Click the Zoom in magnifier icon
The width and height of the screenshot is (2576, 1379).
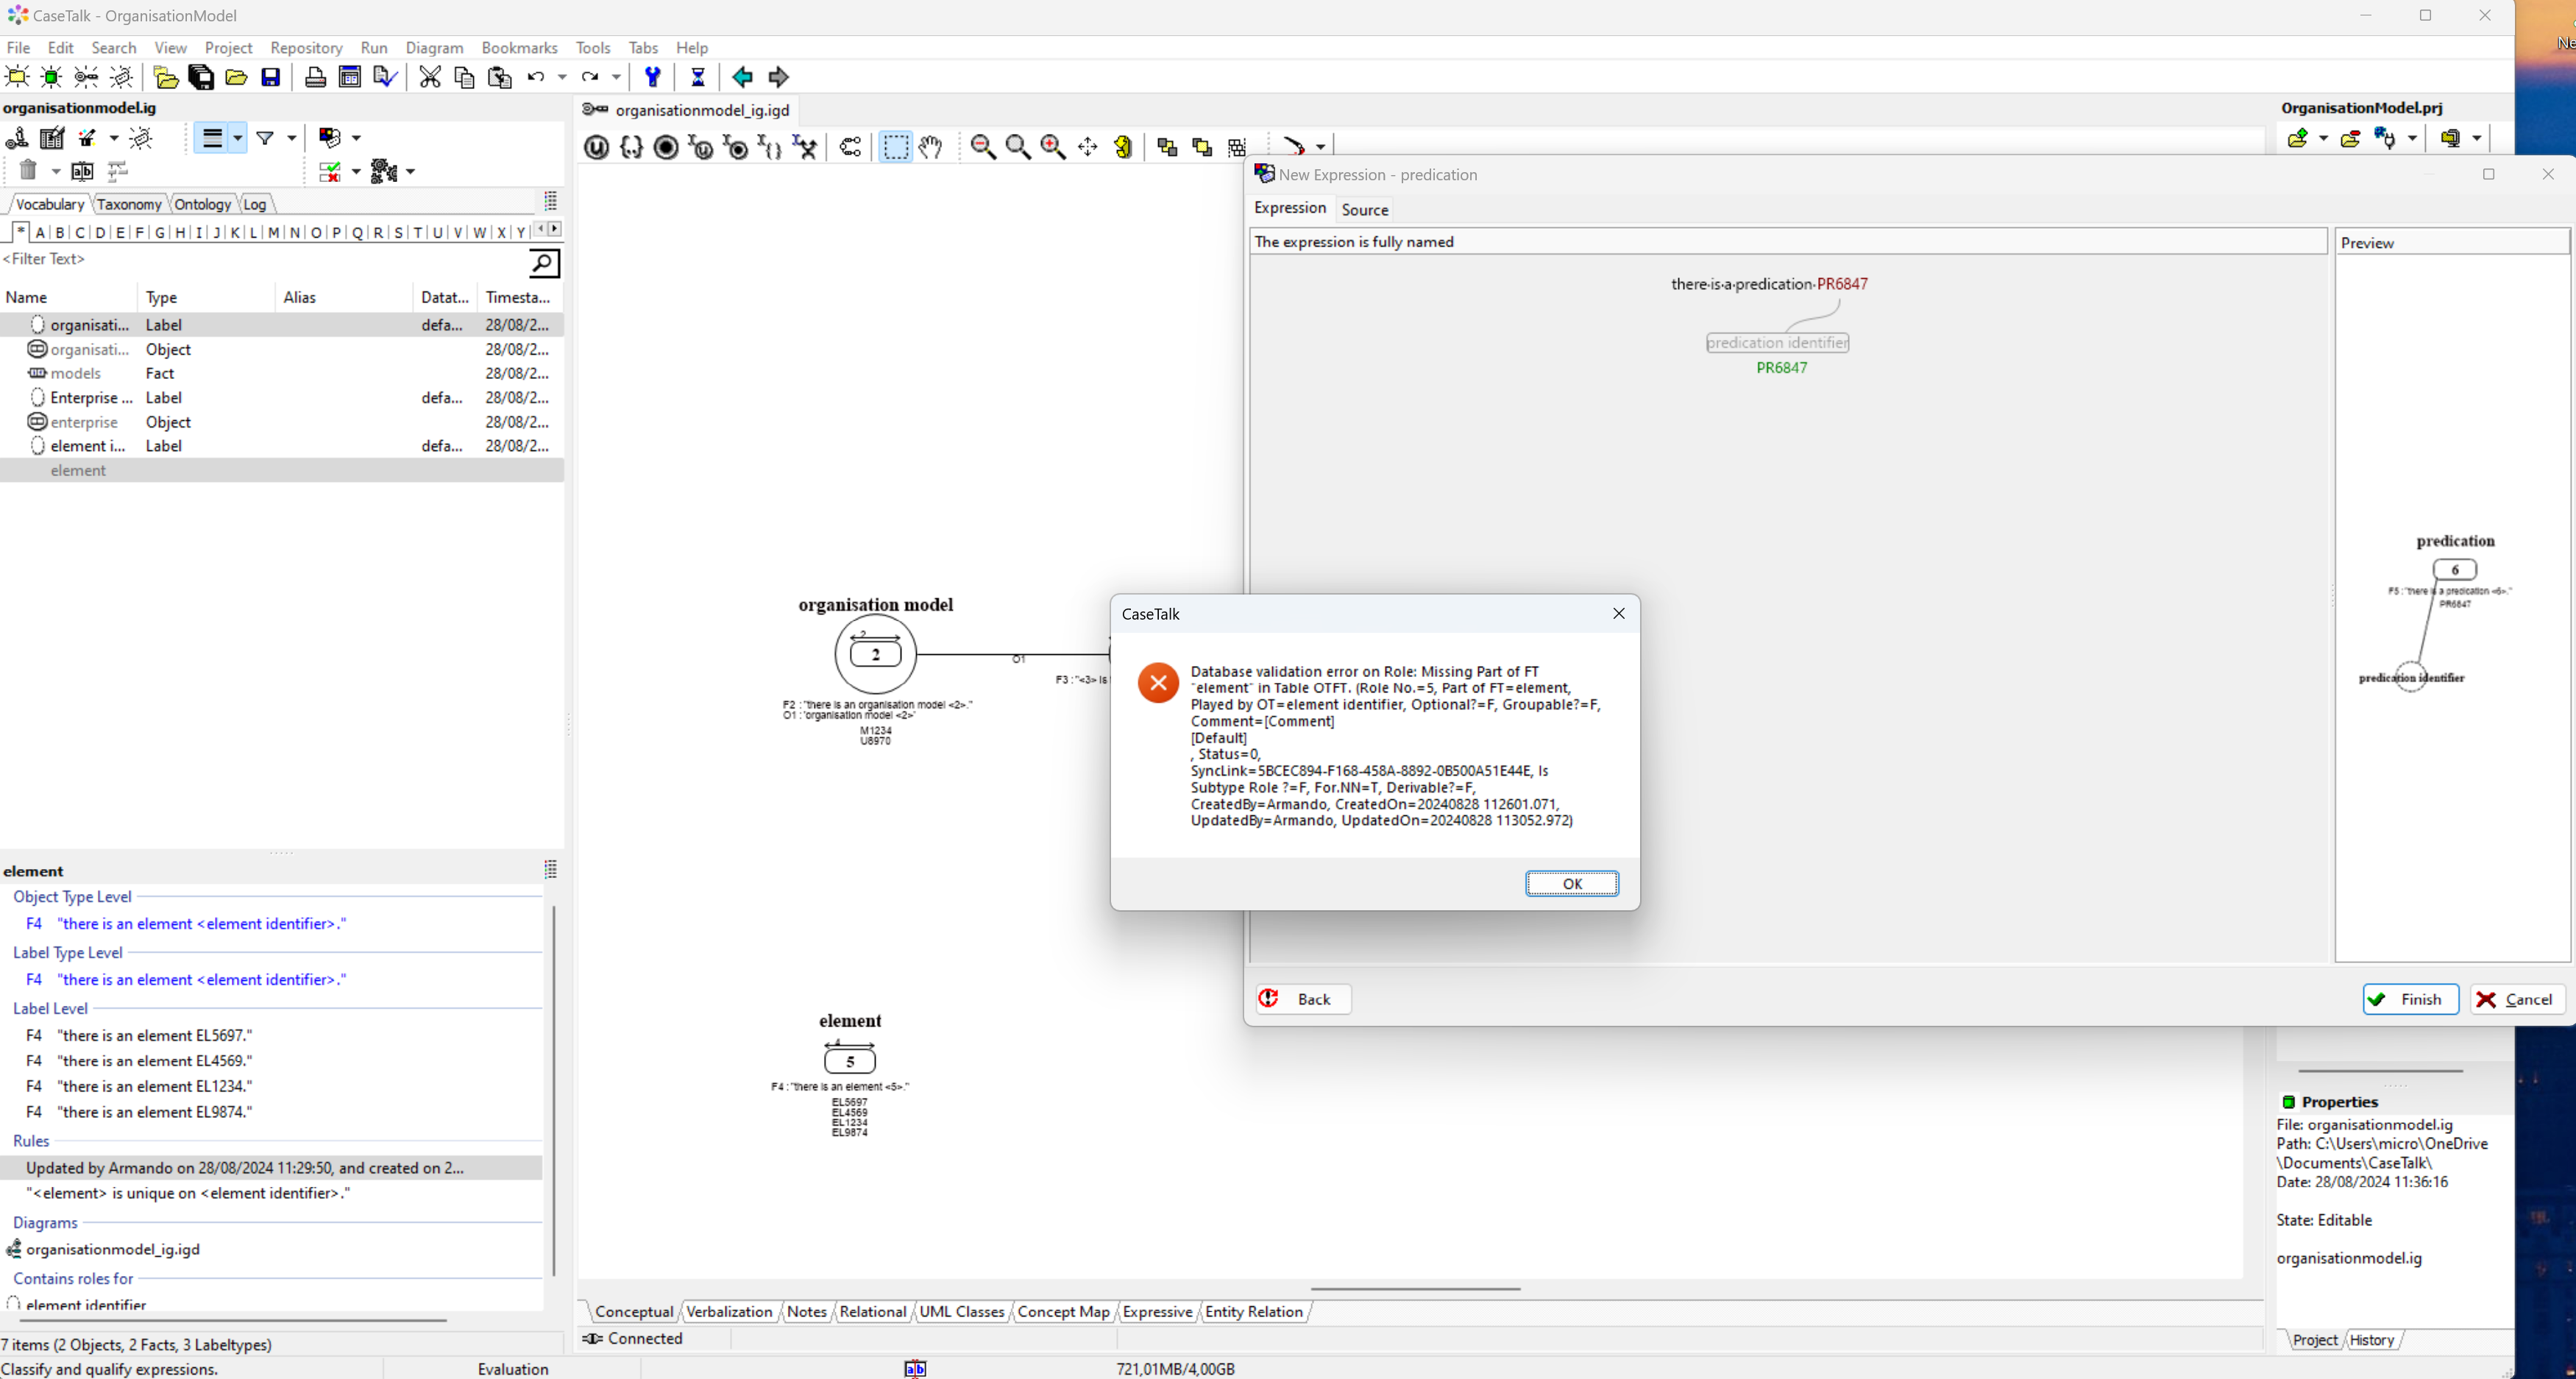1052,148
